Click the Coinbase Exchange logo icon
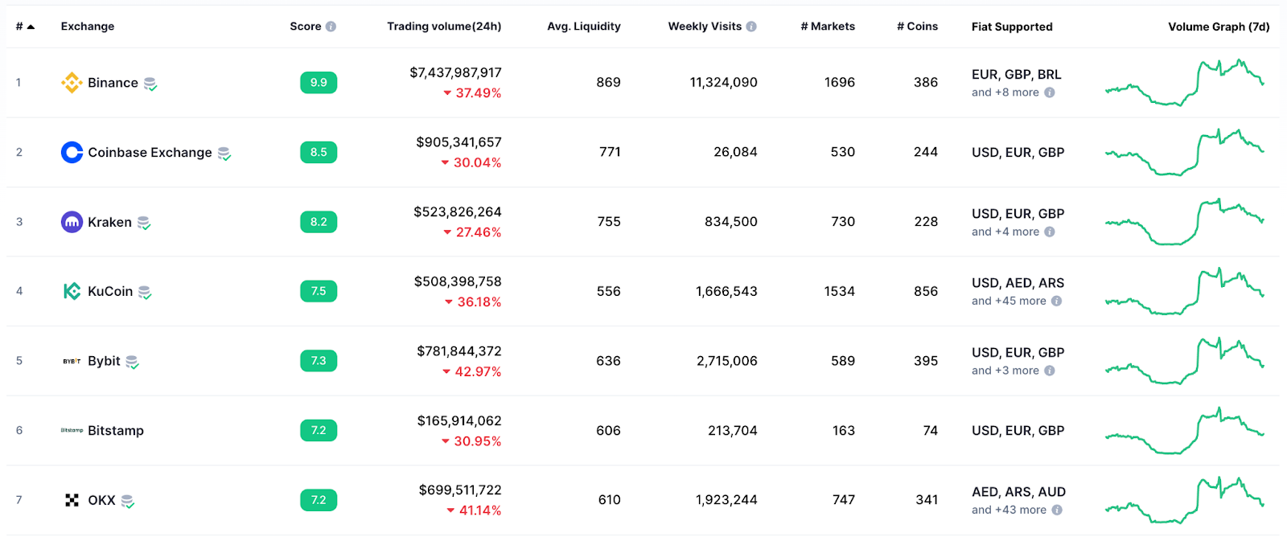1287x537 pixels. point(72,153)
